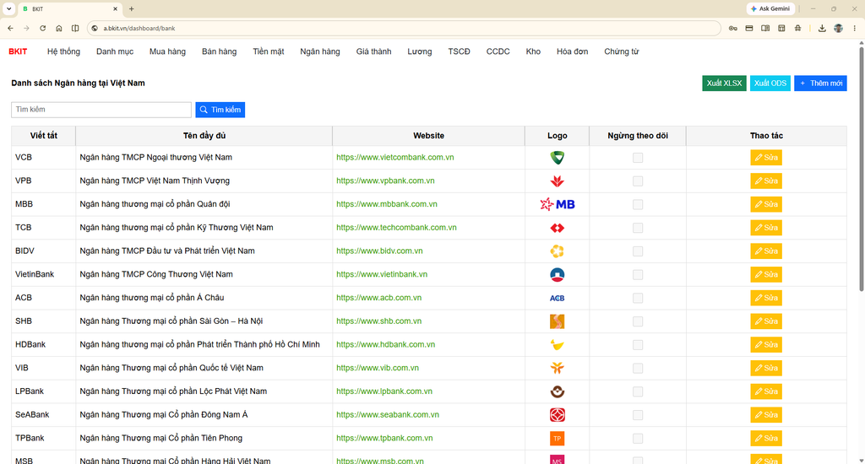Open the Bán hàng menu
This screenshot has width=865, height=464.
click(x=219, y=51)
